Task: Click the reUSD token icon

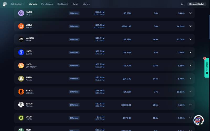Action: click(21, 13)
